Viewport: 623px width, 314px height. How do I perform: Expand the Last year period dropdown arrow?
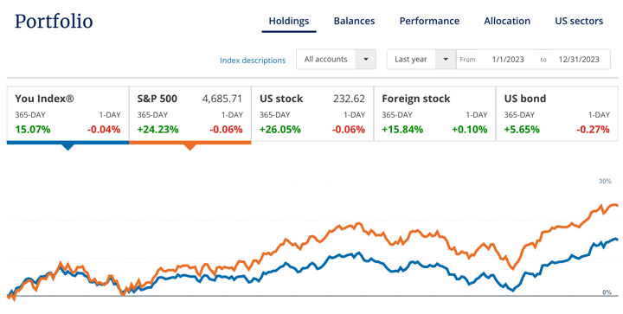pyautogui.click(x=446, y=60)
